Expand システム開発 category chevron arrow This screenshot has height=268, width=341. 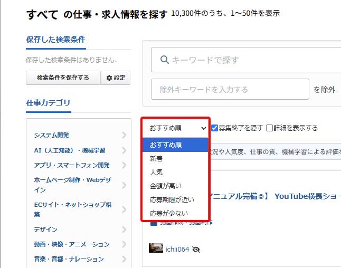coord(124,135)
